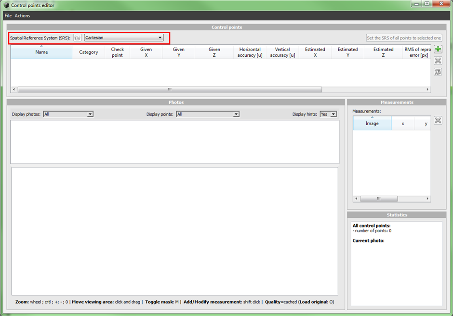Click the Horizontal accuracy column header

(x=250, y=52)
